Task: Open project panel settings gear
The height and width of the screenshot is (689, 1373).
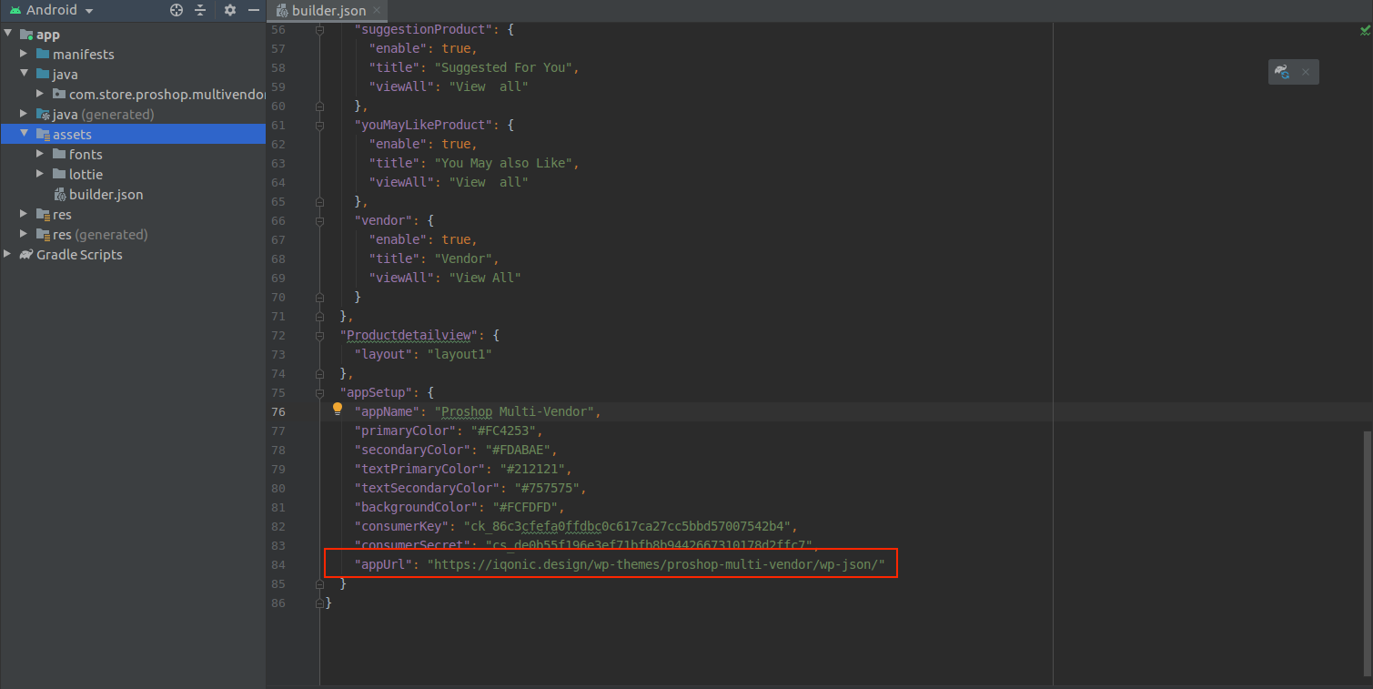Action: 230,10
